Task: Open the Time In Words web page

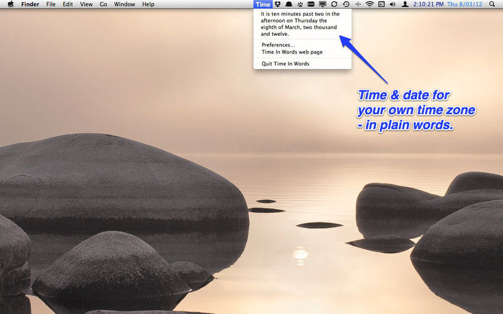Action: [292, 52]
